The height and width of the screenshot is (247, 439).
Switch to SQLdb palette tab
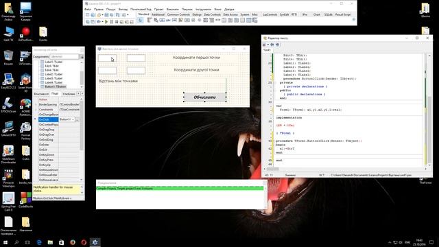pyautogui.click(x=328, y=14)
